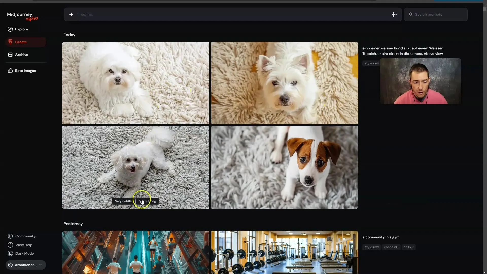Click Vary Subtle button on dog image
The width and height of the screenshot is (487, 274).
[x=123, y=201]
